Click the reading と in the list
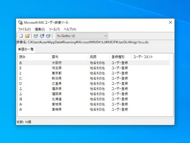Screen dimensions: 190x143 click(x=21, y=73)
